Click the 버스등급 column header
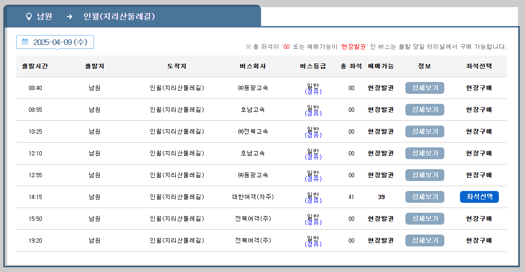 coord(313,66)
